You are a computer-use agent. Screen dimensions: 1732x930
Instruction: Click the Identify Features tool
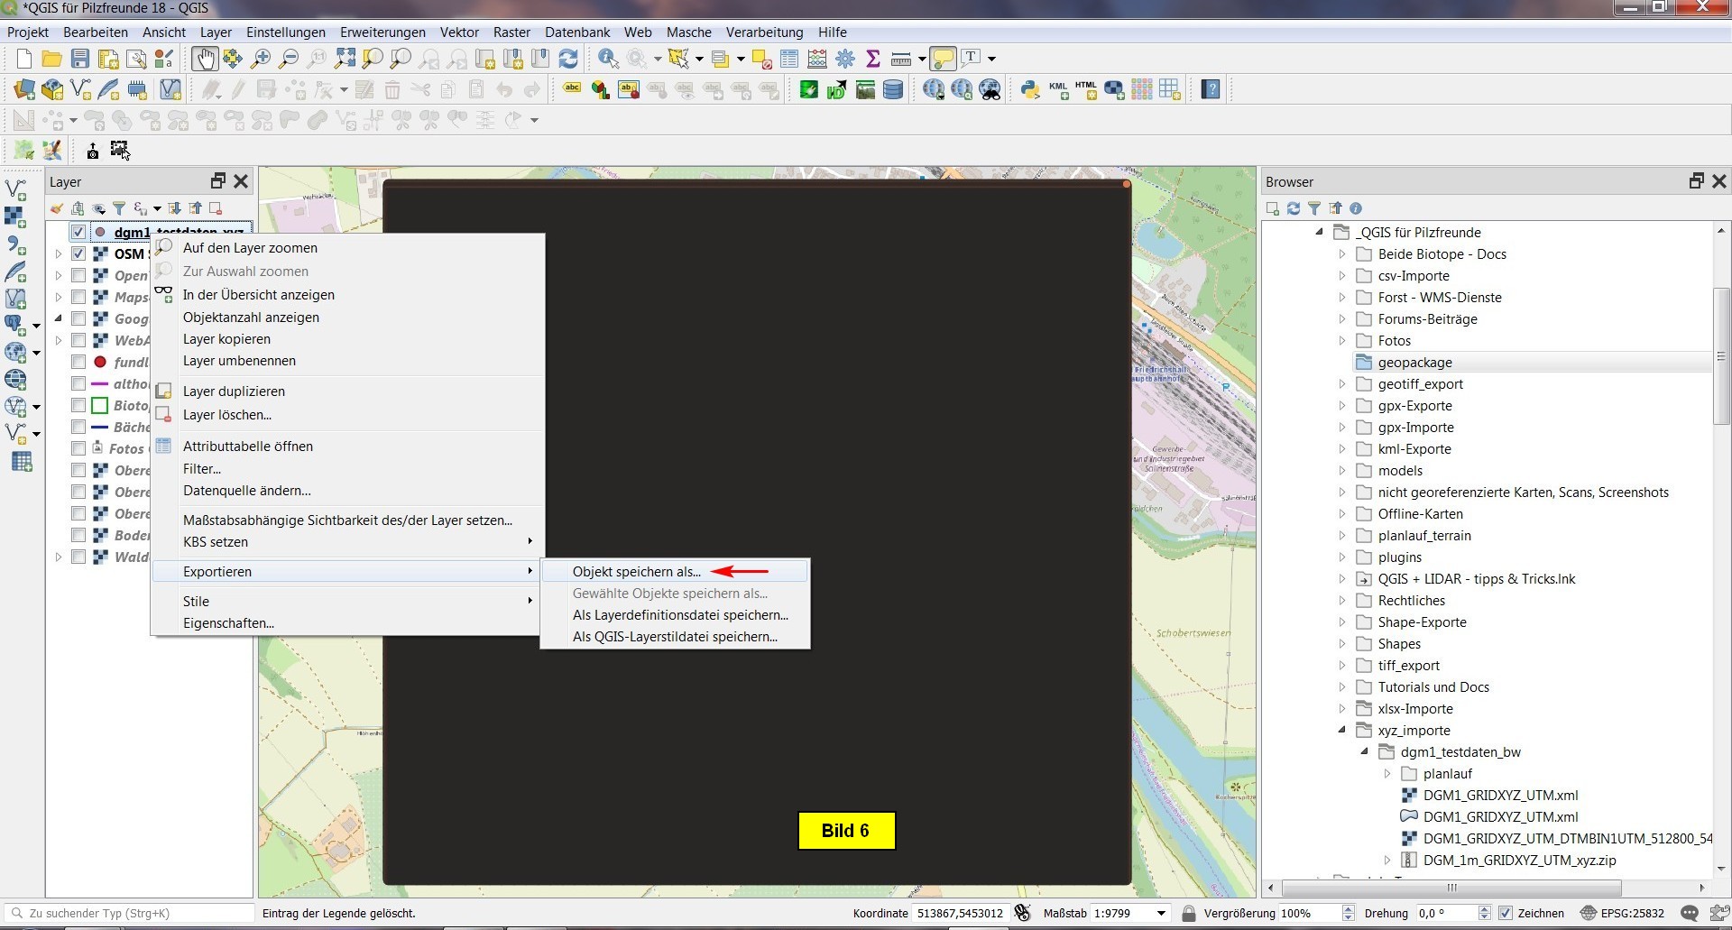609,60
